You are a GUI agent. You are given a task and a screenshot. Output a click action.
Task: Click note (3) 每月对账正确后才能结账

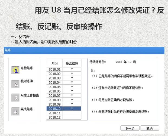tap(113, 100)
